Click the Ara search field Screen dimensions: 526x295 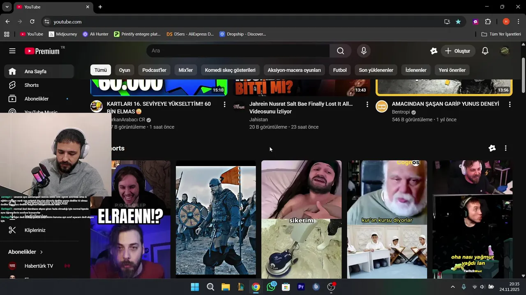tap(238, 51)
